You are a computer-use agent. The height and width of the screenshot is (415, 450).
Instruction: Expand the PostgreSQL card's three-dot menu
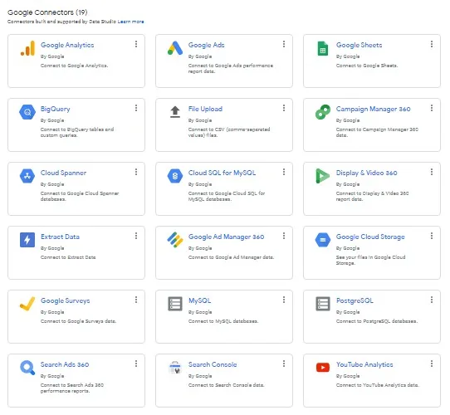coord(432,300)
